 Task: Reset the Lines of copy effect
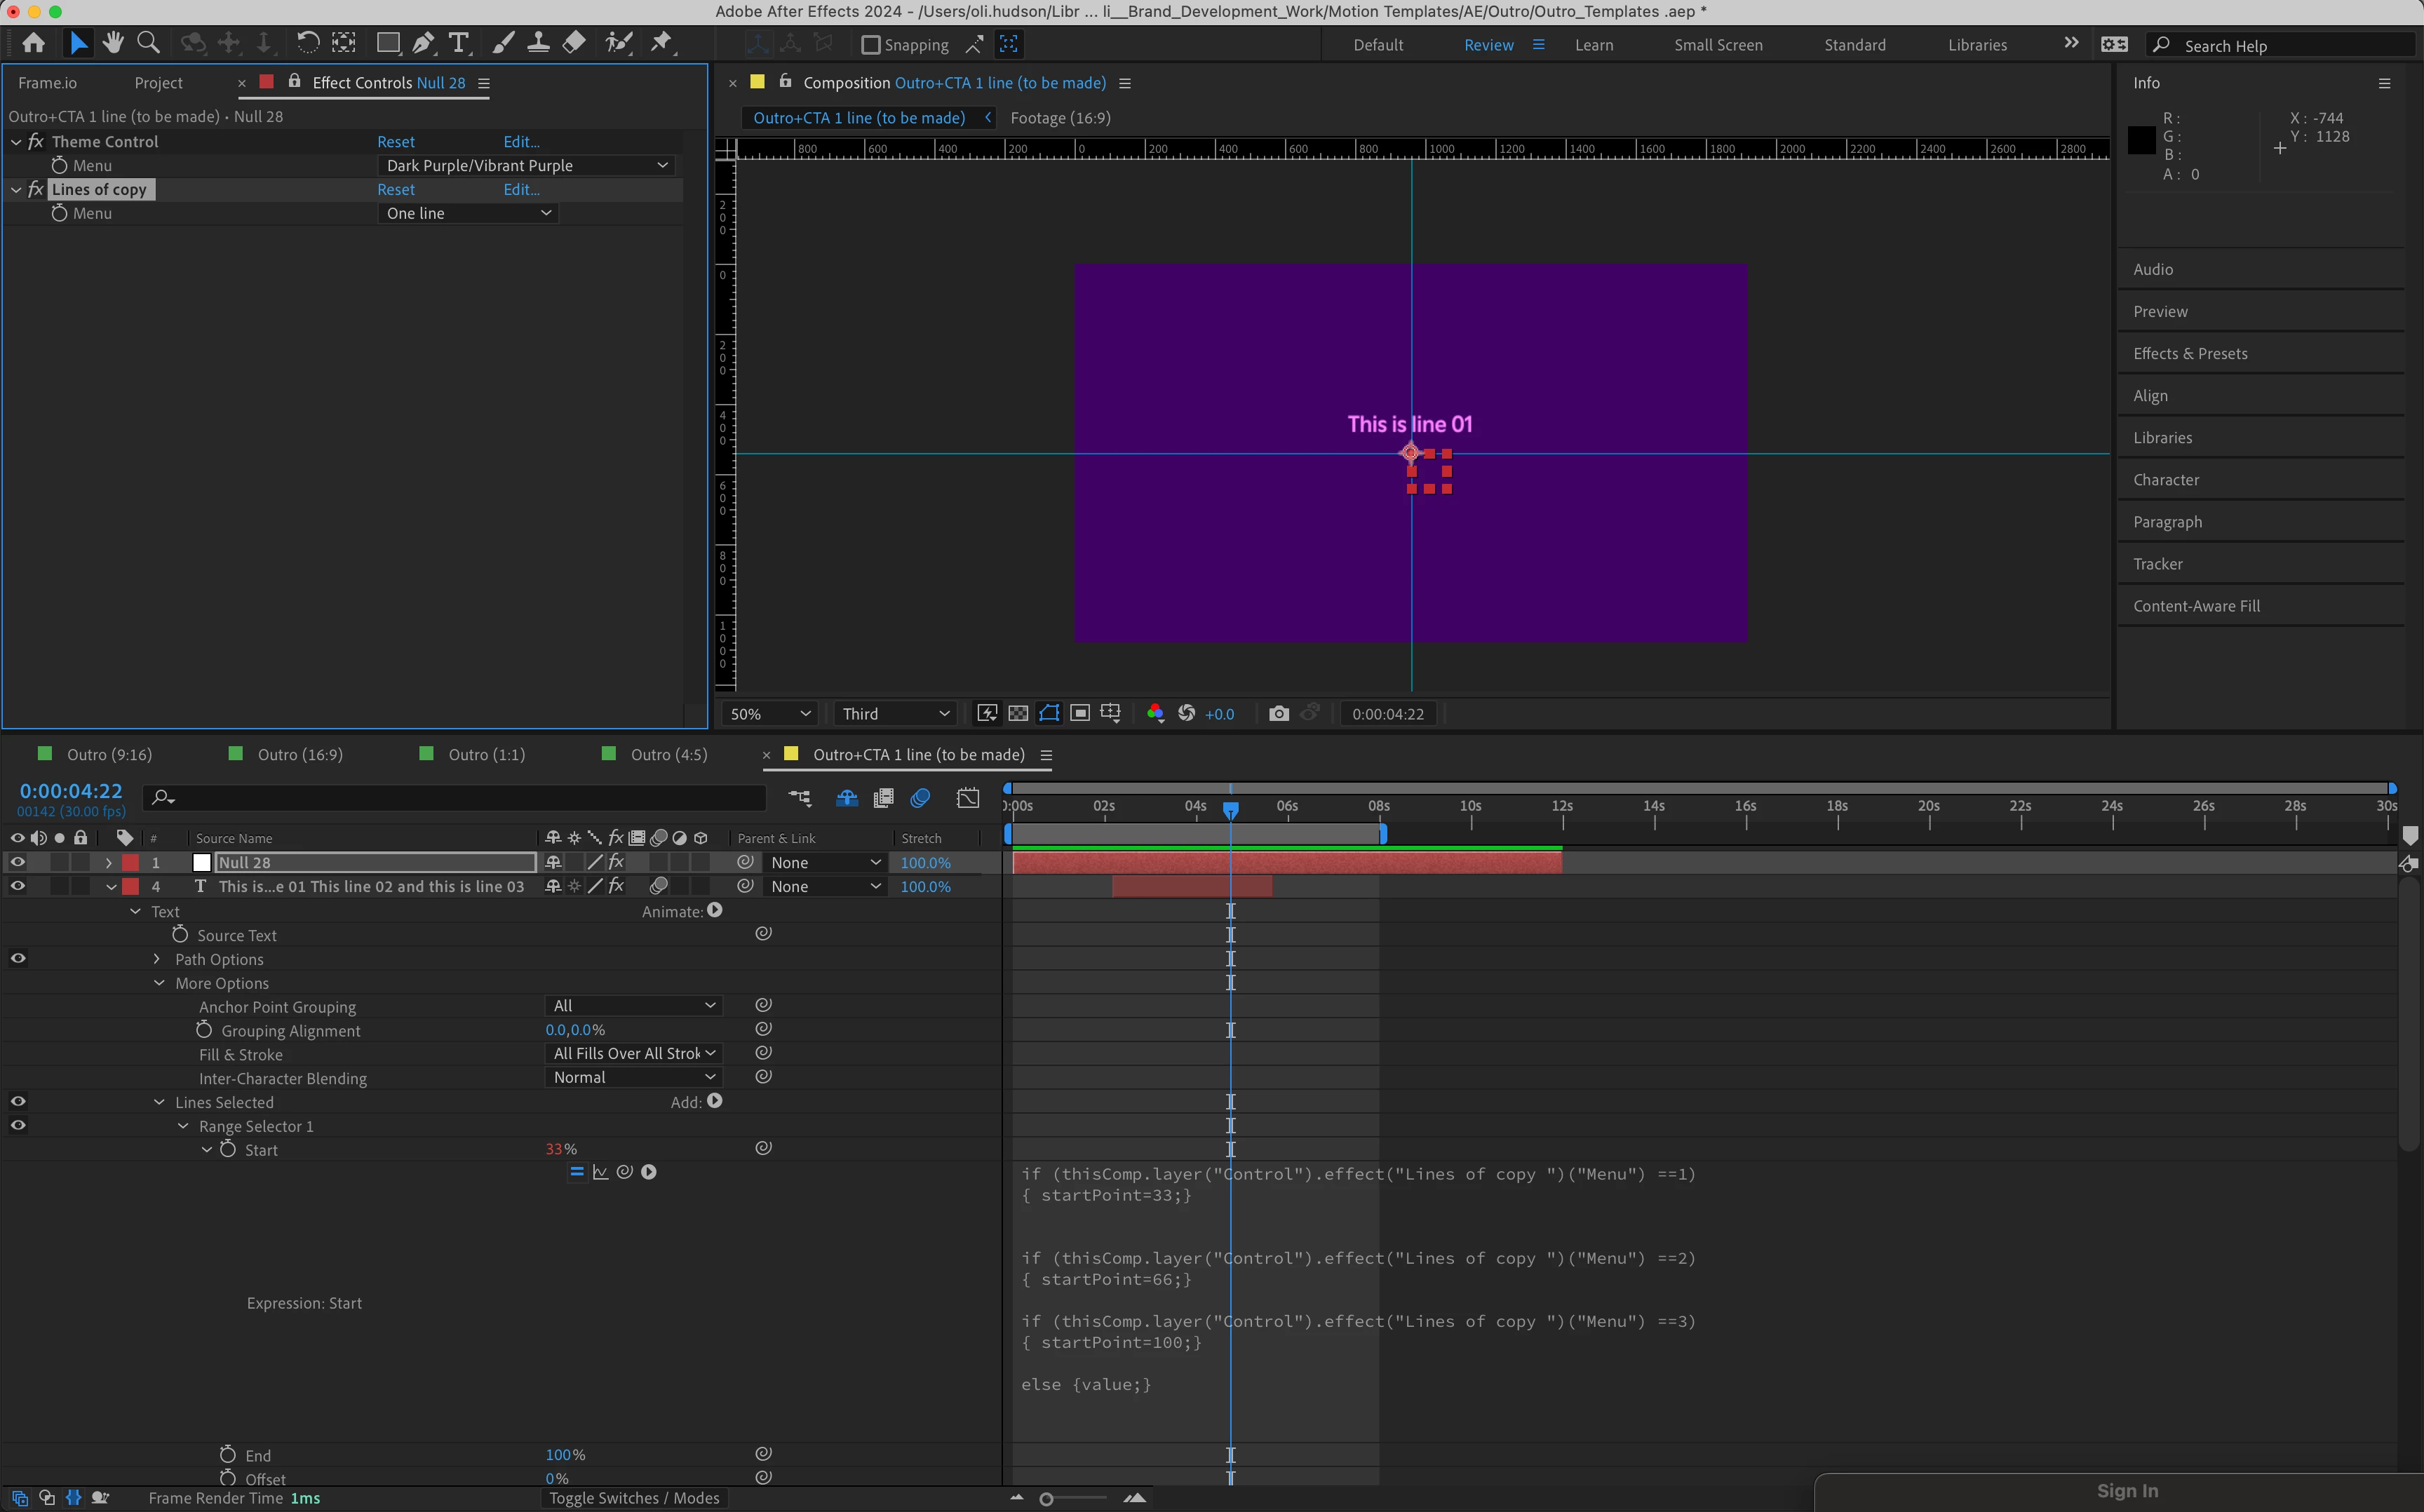(396, 189)
